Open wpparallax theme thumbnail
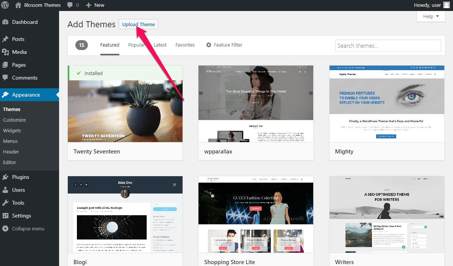453x266 pixels. [x=256, y=104]
